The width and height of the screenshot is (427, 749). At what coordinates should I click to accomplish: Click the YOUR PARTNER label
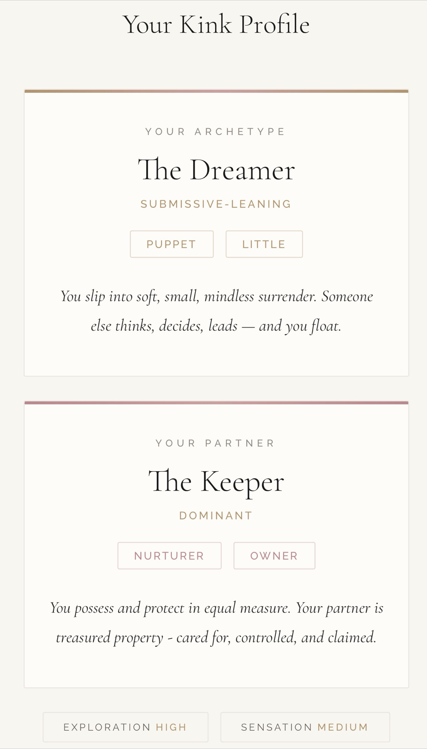pyautogui.click(x=216, y=443)
